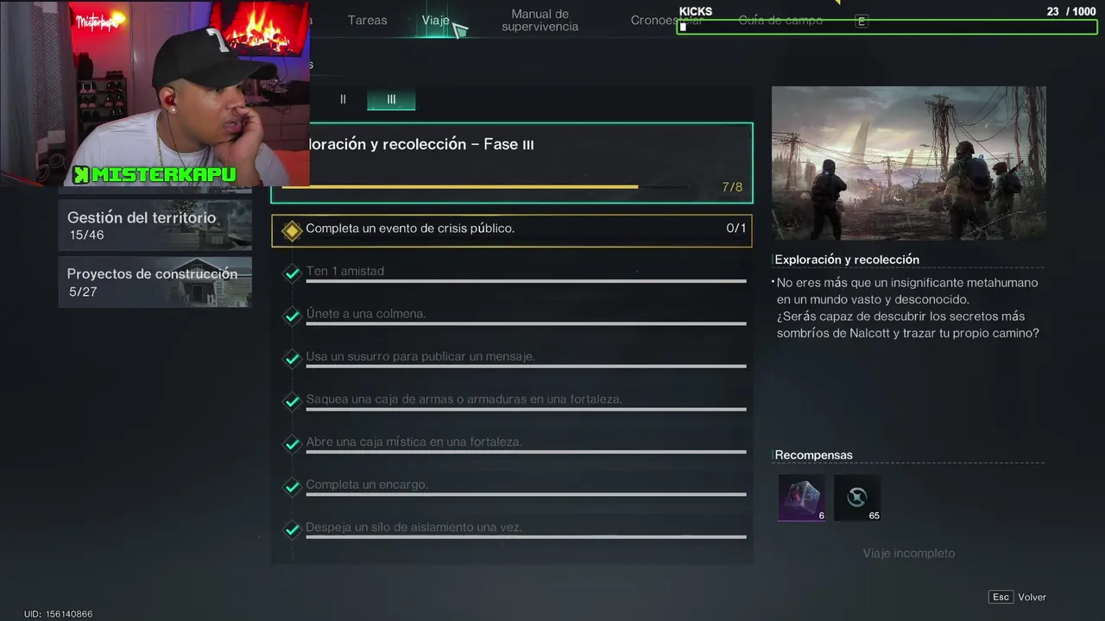Click the circular currency reward icon
1105x621 pixels.
pyautogui.click(x=857, y=498)
